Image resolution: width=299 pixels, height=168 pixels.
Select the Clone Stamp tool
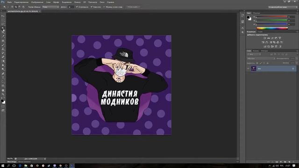(x=3, y=49)
